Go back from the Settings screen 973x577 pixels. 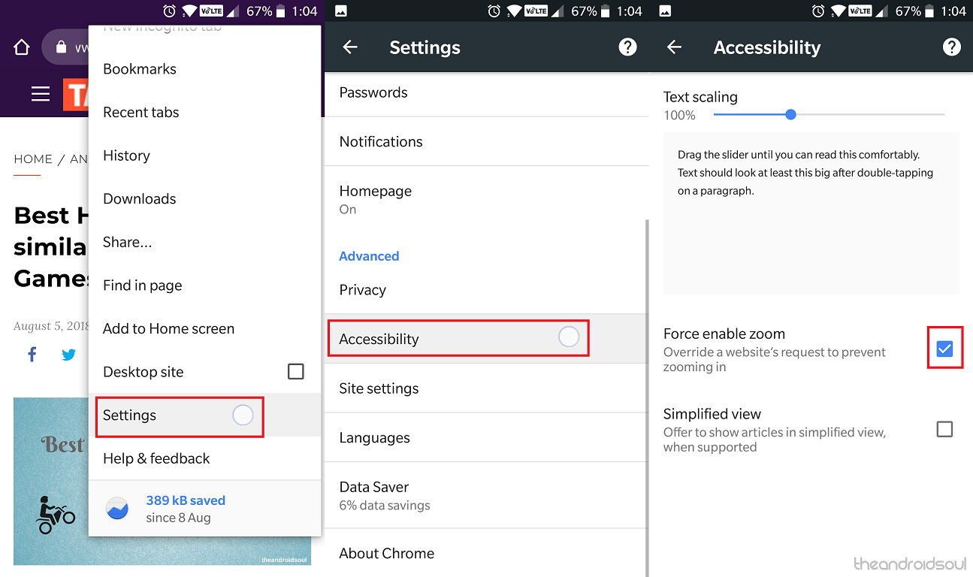pyautogui.click(x=350, y=47)
